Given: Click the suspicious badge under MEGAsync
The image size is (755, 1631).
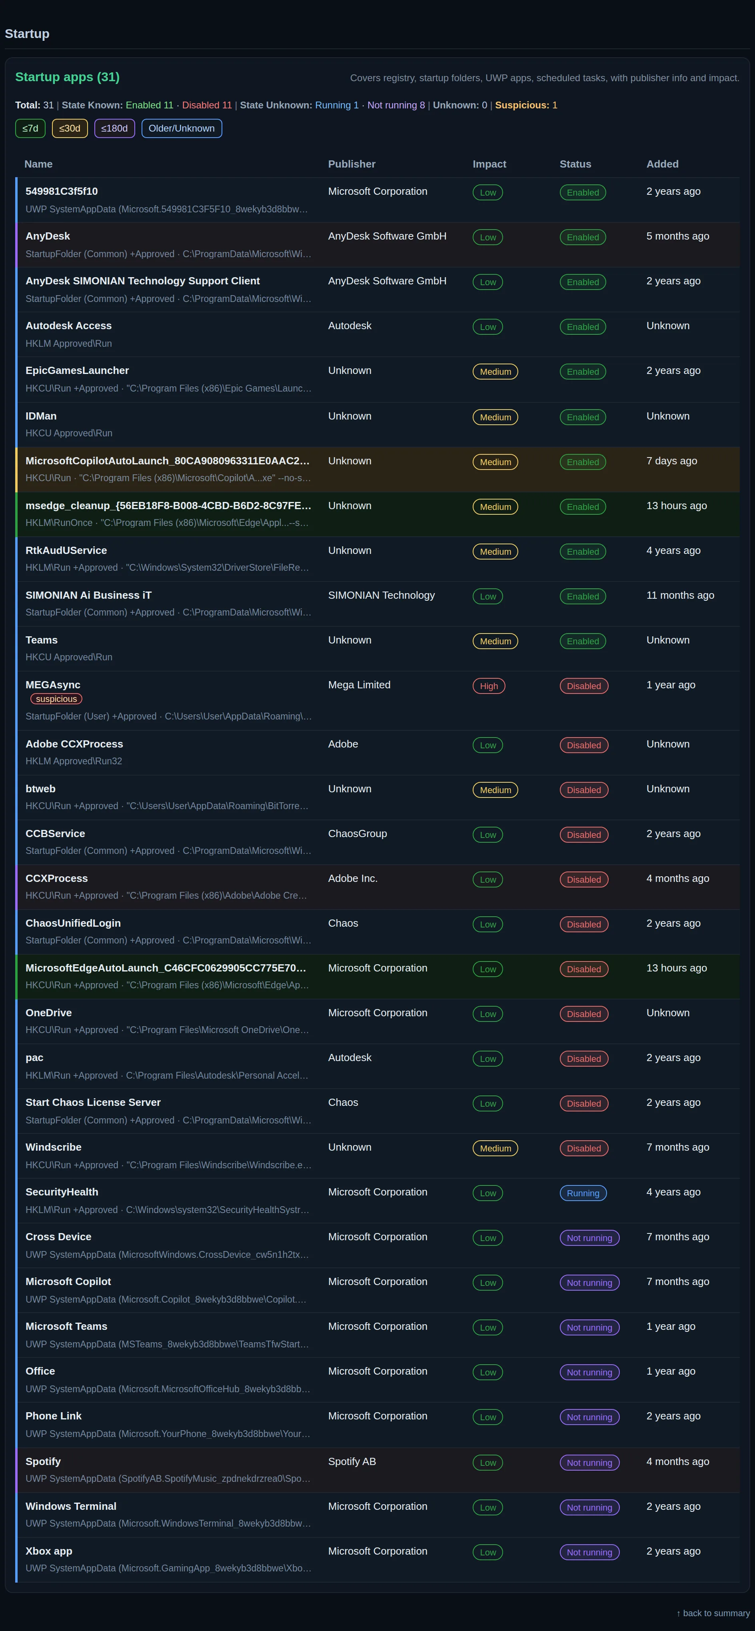Looking at the screenshot, I should (x=56, y=699).
